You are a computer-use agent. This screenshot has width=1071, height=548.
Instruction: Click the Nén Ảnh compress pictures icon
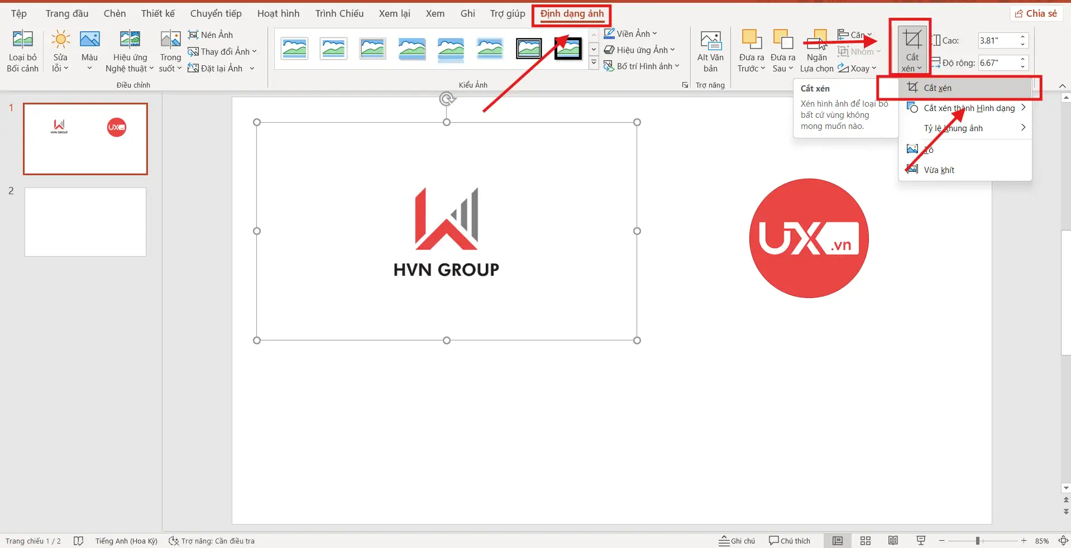pos(194,34)
